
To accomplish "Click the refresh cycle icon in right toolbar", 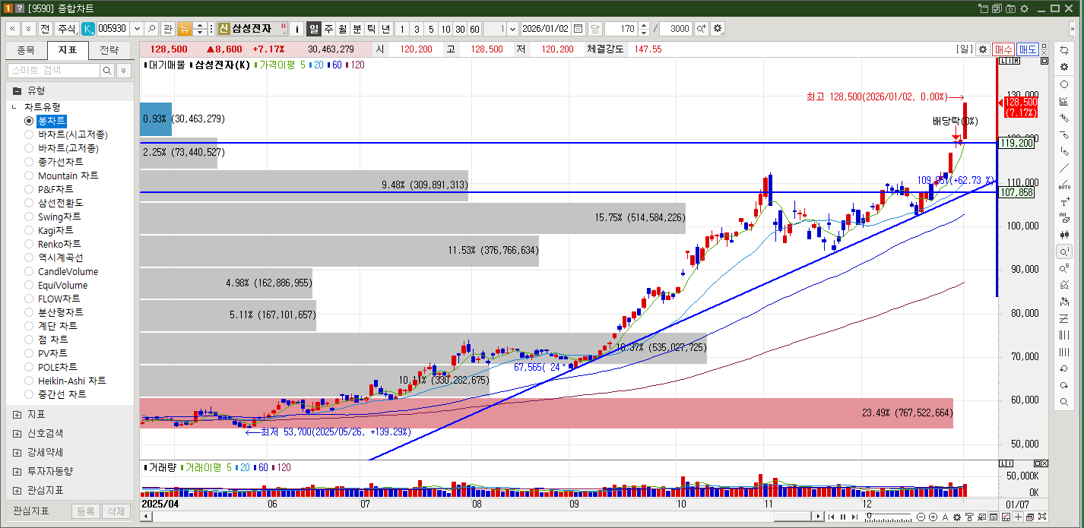I will [1064, 49].
